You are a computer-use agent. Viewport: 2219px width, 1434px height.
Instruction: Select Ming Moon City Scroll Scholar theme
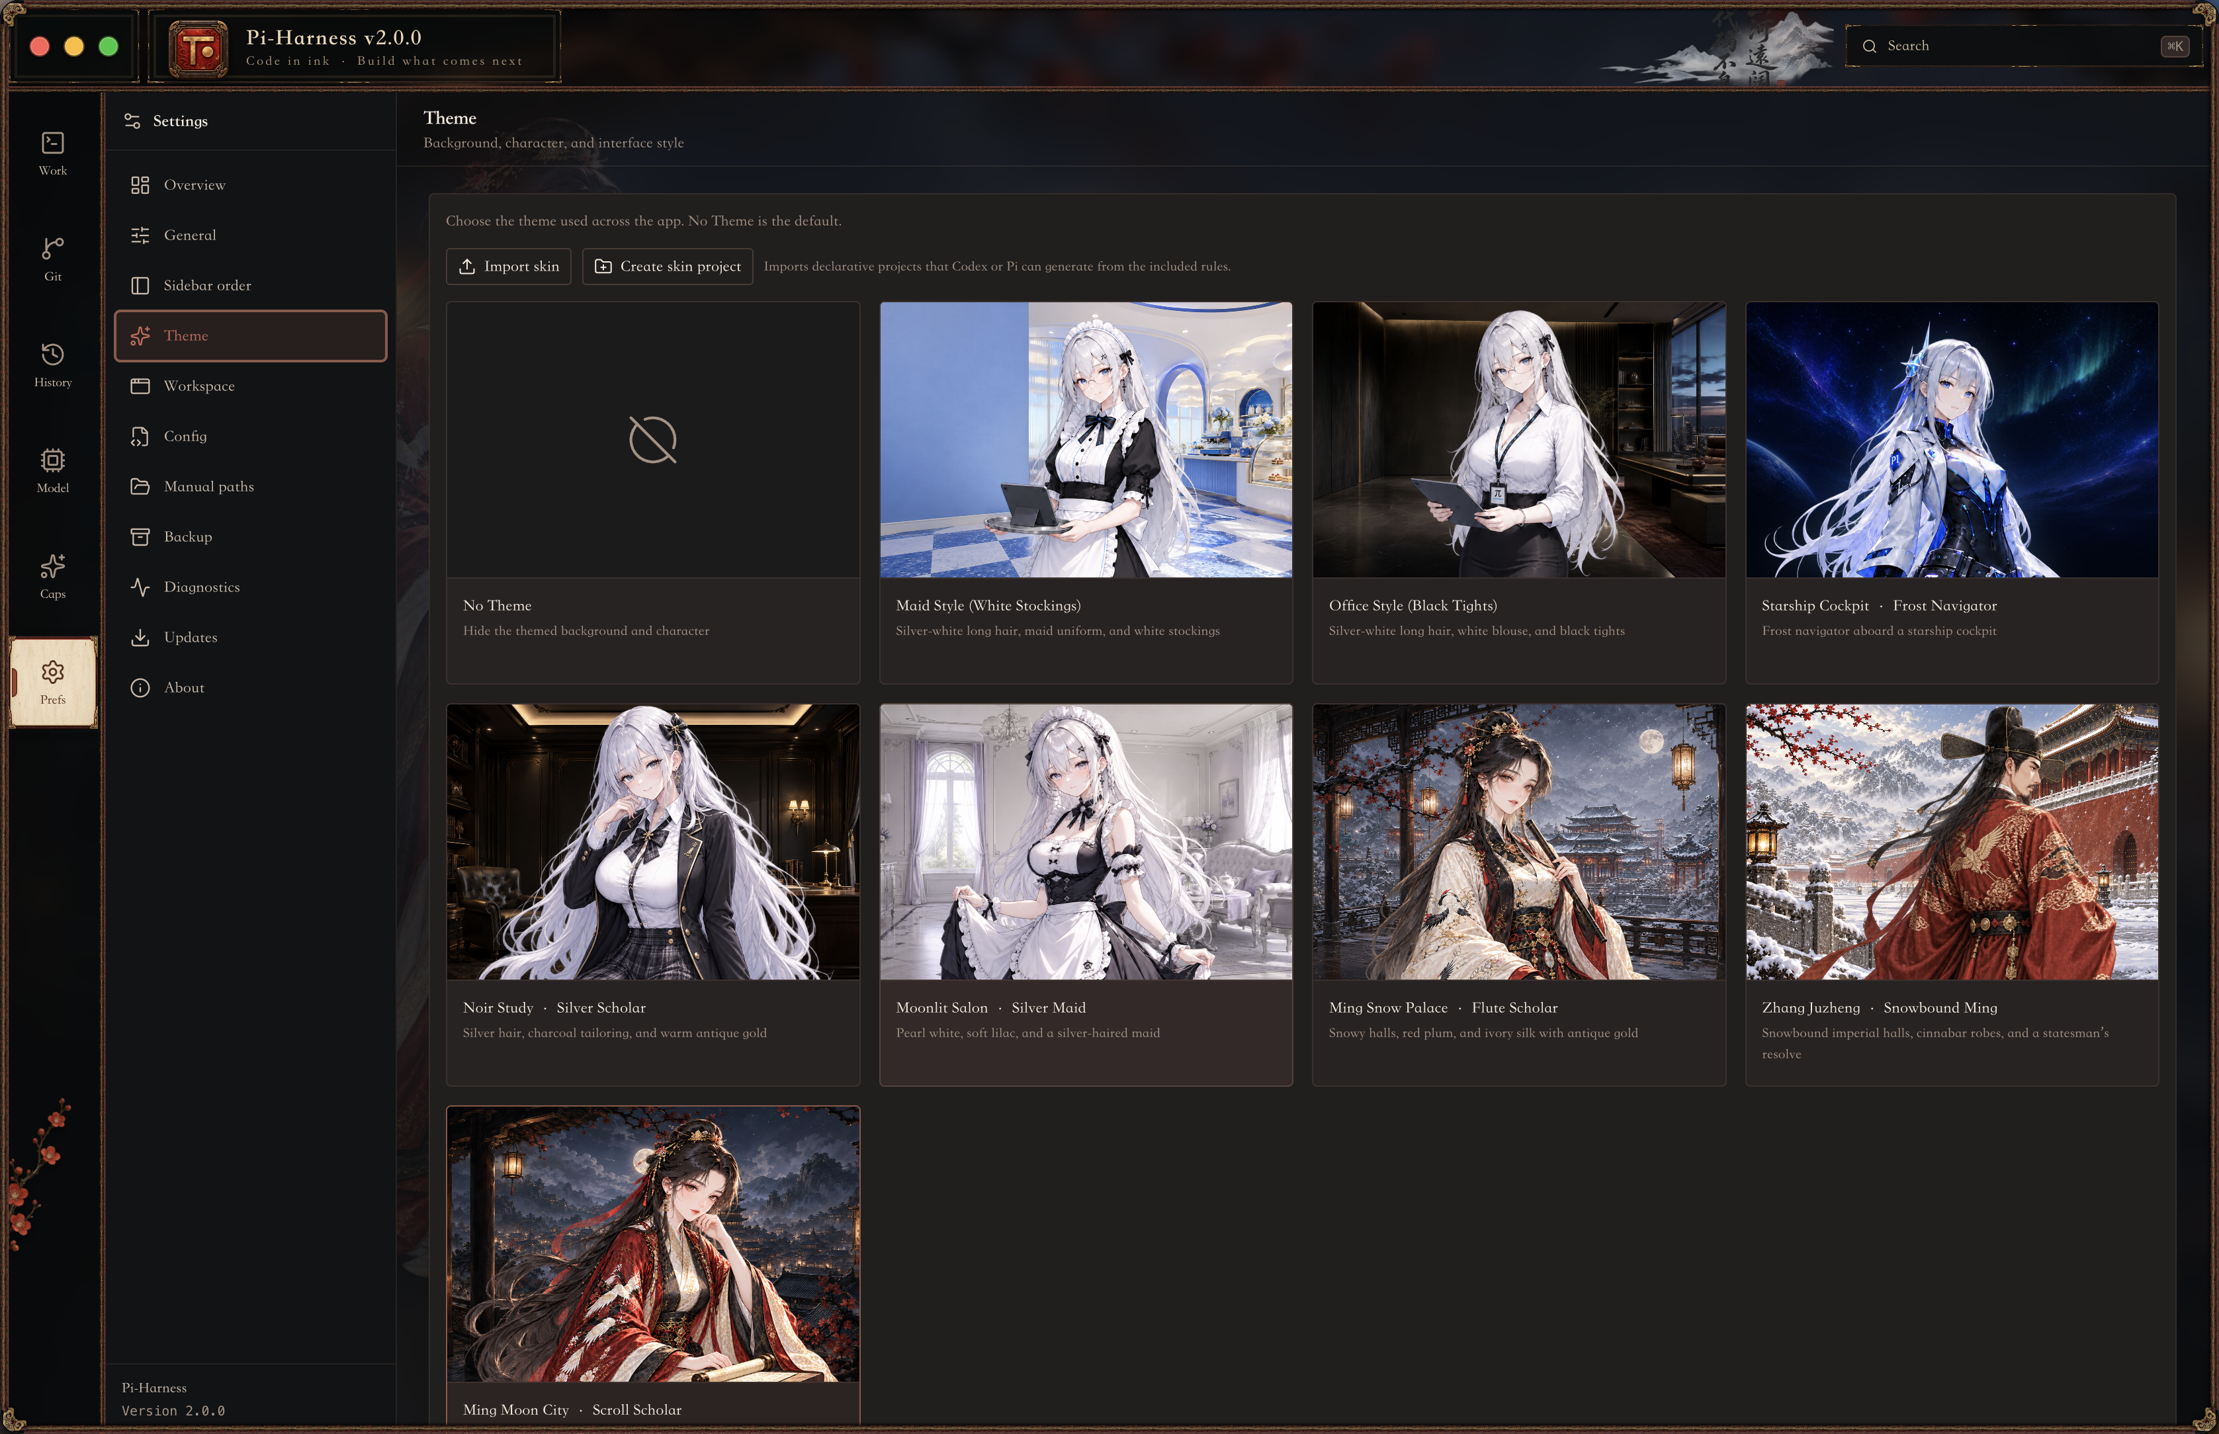653,1265
